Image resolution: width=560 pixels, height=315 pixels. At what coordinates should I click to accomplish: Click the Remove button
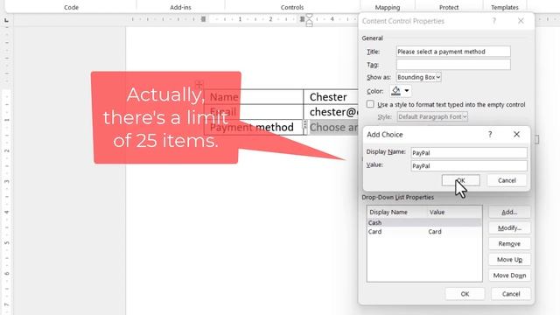(509, 243)
